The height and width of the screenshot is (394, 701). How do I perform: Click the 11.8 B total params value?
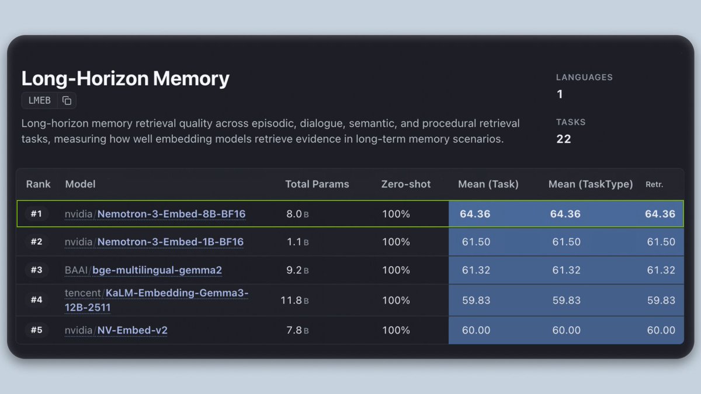[x=294, y=300]
